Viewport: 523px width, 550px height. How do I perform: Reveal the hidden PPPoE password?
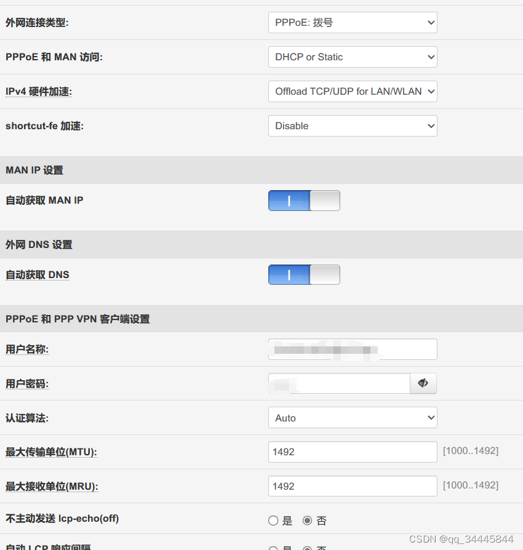423,383
